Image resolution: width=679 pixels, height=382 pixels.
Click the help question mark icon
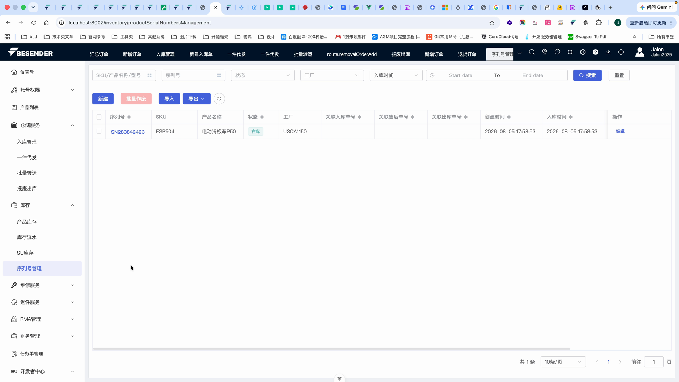click(x=596, y=52)
